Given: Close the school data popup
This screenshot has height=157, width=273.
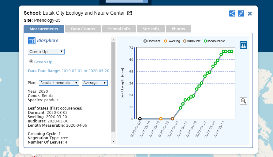Looking at the screenshot, I should (x=250, y=13).
